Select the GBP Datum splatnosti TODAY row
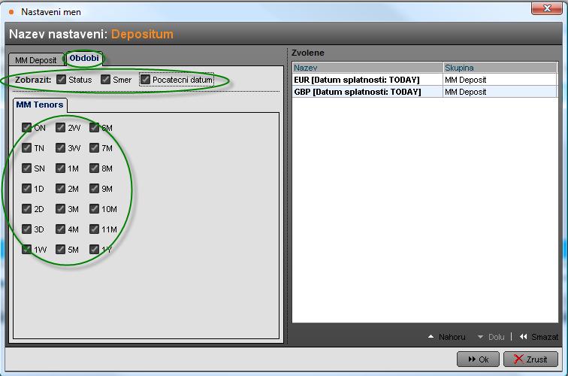Screen dimensions: 568x376 424,92
